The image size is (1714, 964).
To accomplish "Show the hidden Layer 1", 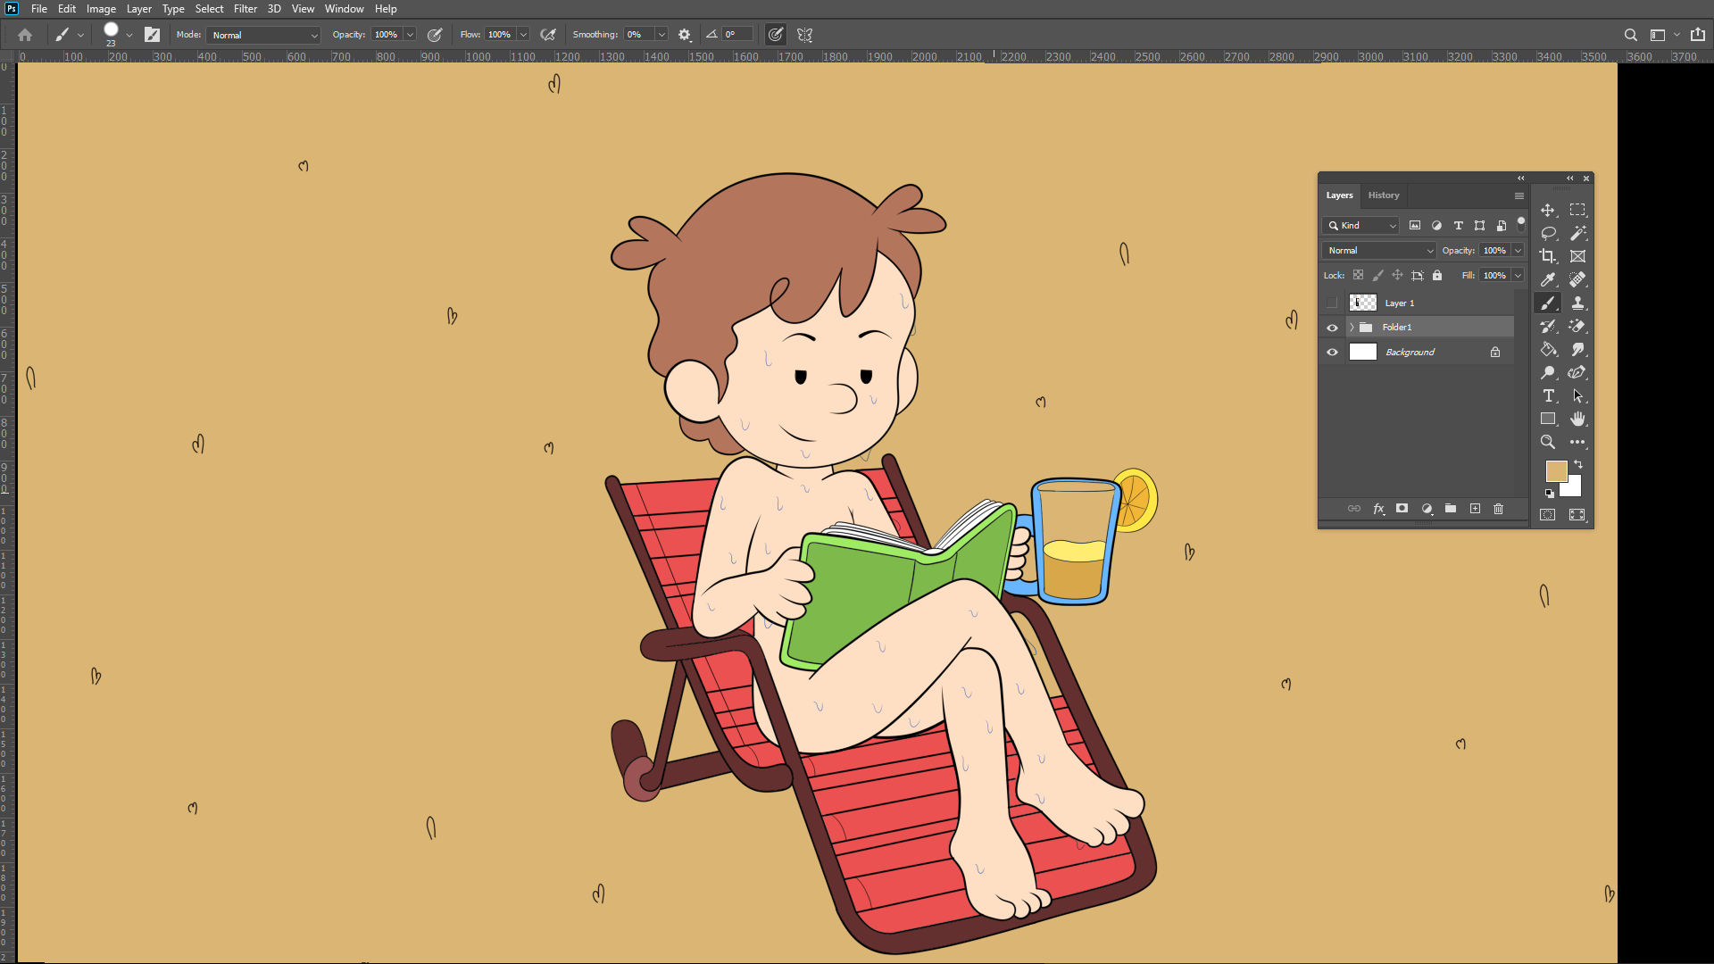I will click(x=1332, y=303).
